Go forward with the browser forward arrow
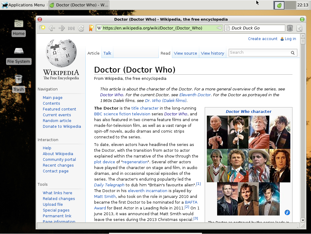The width and height of the screenshot is (311, 234). (62, 28)
